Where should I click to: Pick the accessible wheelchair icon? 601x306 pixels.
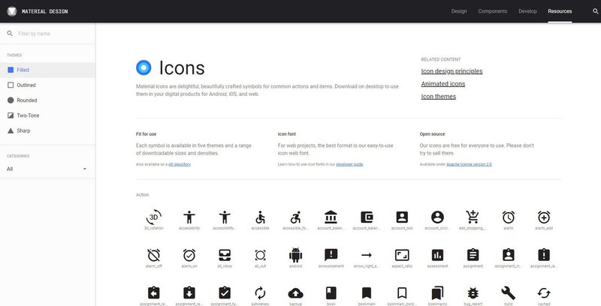click(260, 217)
